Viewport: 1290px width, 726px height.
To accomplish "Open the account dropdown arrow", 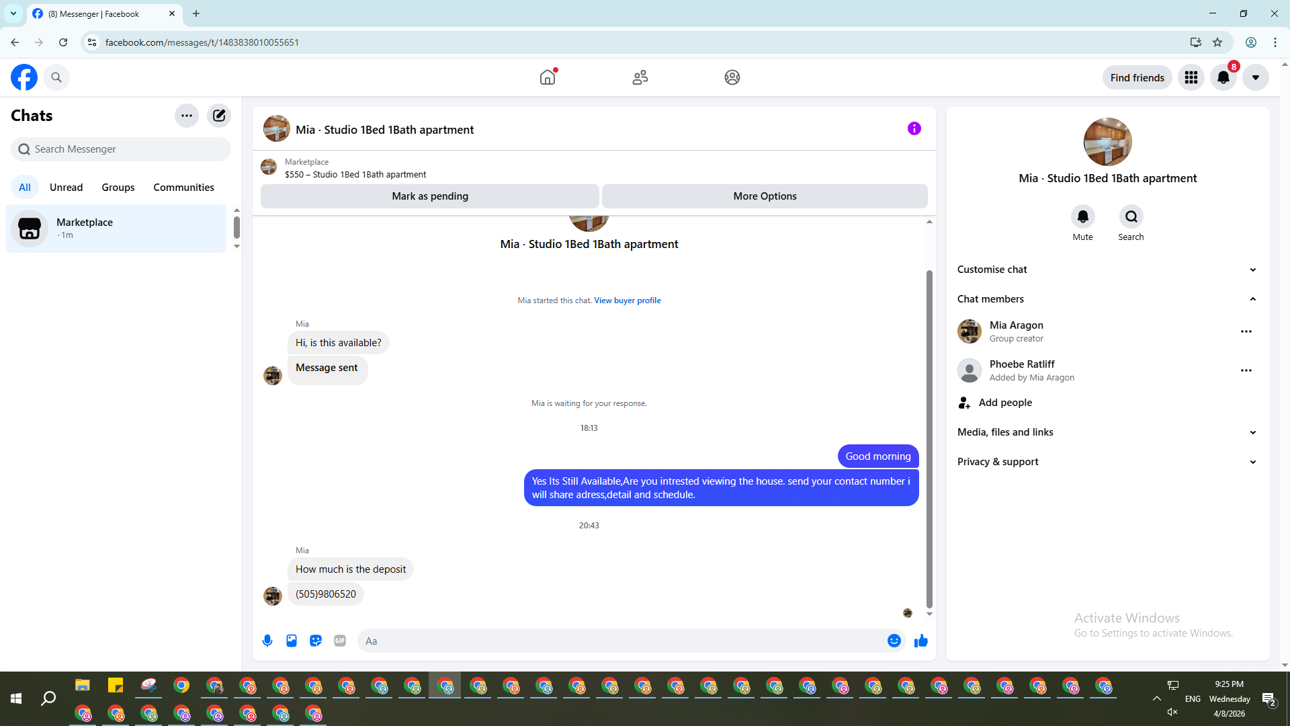I will pos(1255,77).
